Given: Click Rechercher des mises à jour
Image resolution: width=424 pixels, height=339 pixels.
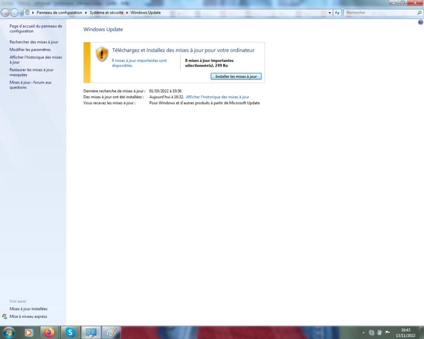Looking at the screenshot, I should [x=34, y=42].
